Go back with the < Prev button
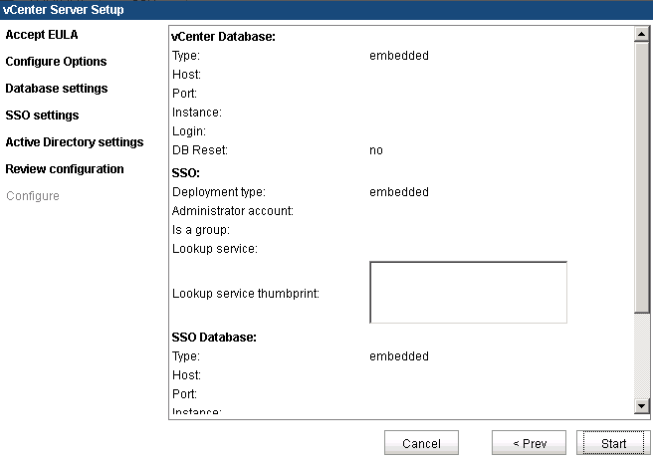Image resolution: width=653 pixels, height=459 pixels. click(529, 443)
